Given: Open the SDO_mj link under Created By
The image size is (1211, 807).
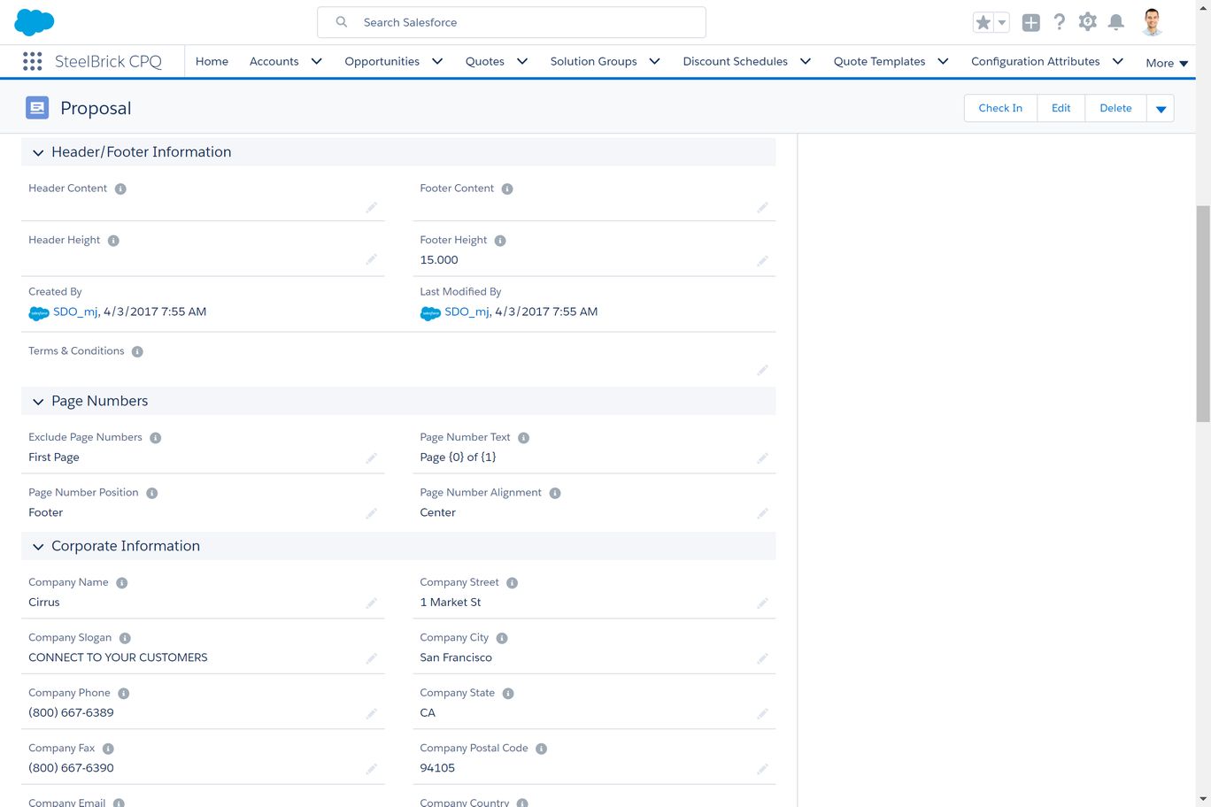Looking at the screenshot, I should pyautogui.click(x=75, y=311).
